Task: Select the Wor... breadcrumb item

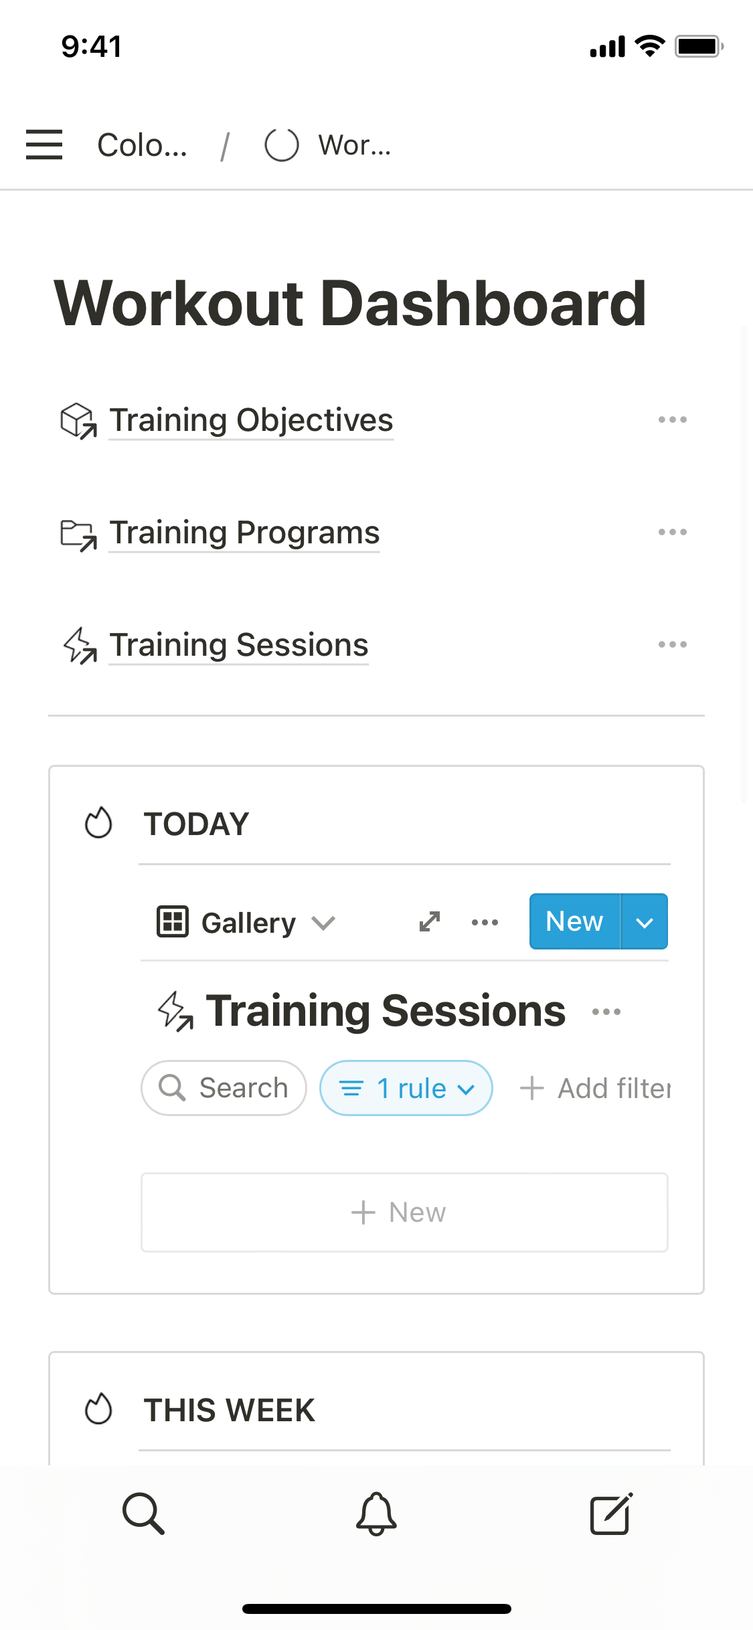Action: coord(353,145)
